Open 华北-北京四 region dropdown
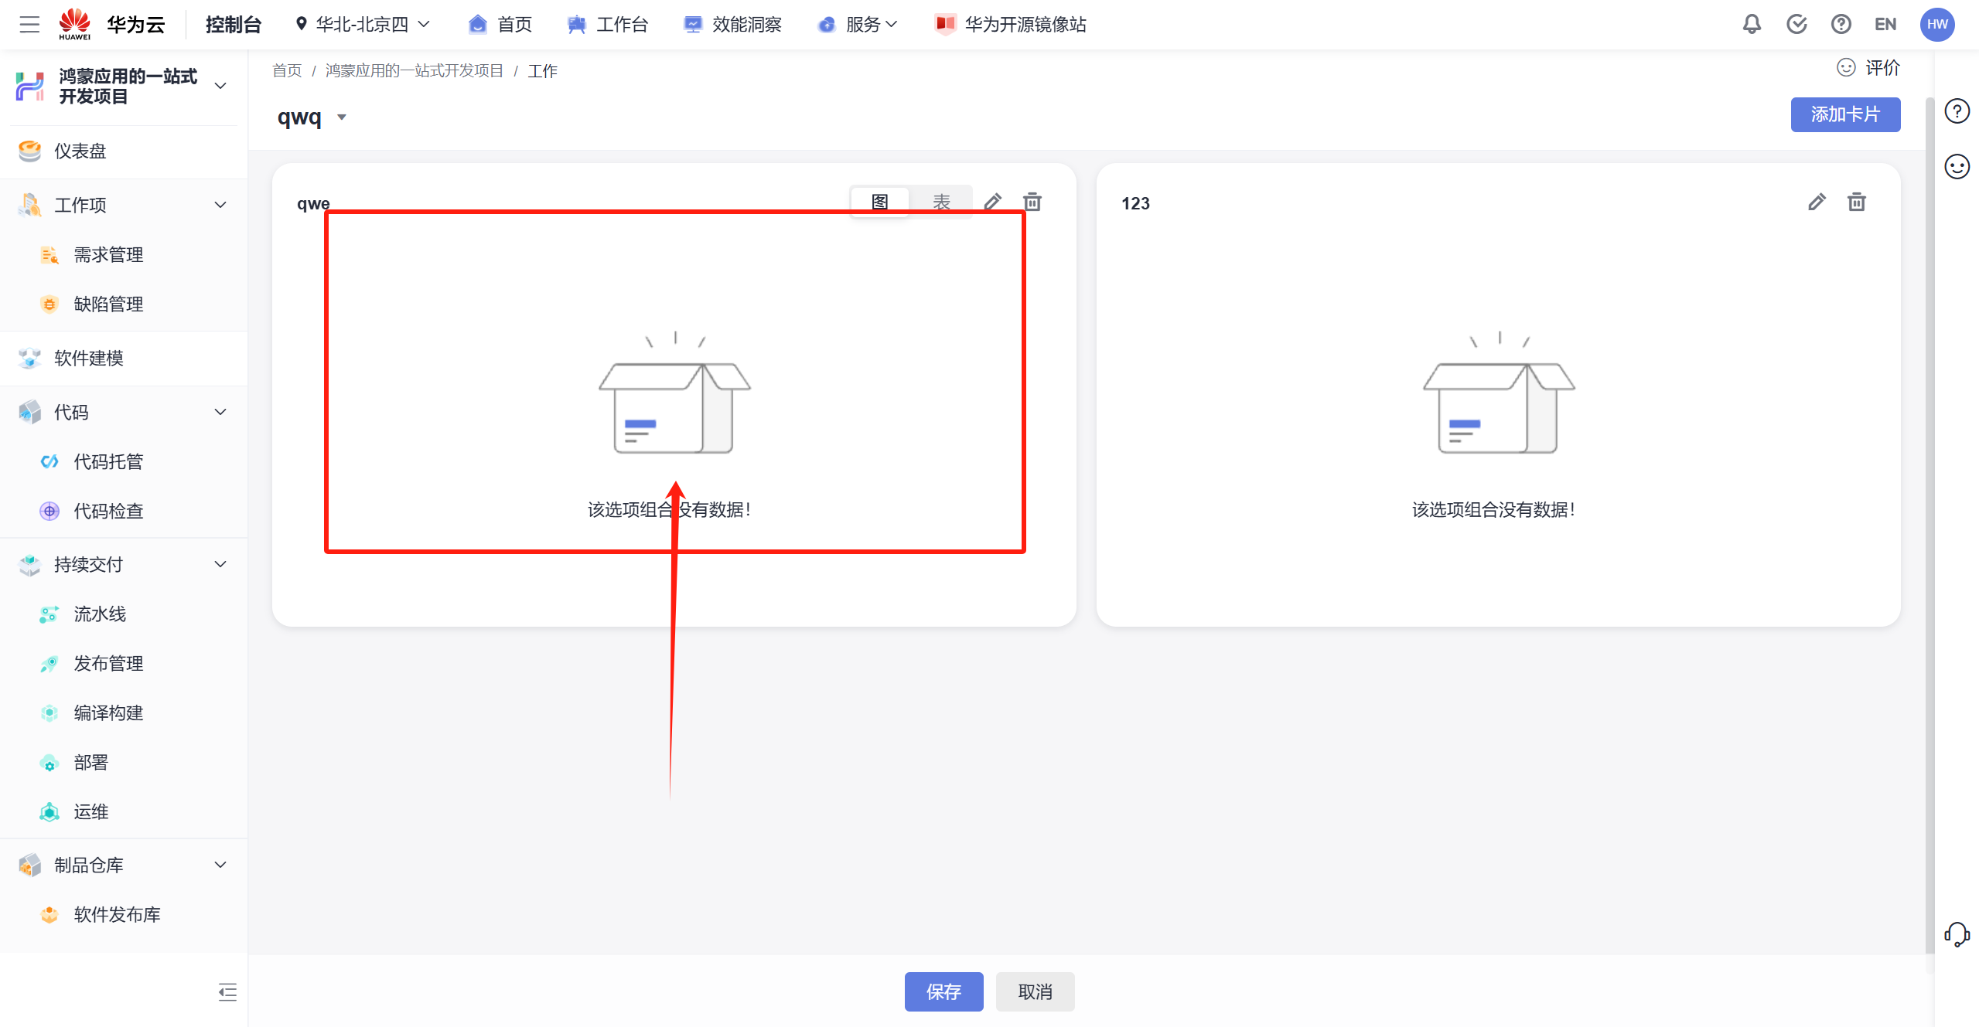The width and height of the screenshot is (1979, 1027). (362, 25)
